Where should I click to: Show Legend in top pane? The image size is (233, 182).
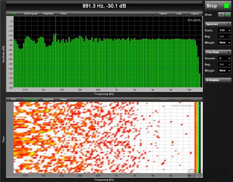[195, 14]
